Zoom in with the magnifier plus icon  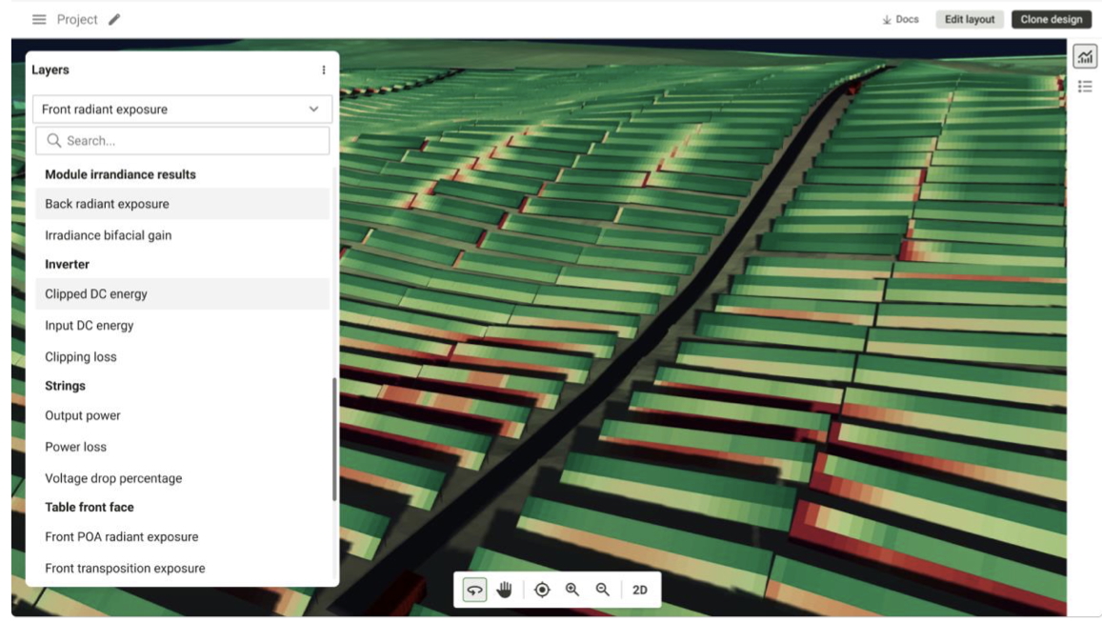(x=572, y=590)
